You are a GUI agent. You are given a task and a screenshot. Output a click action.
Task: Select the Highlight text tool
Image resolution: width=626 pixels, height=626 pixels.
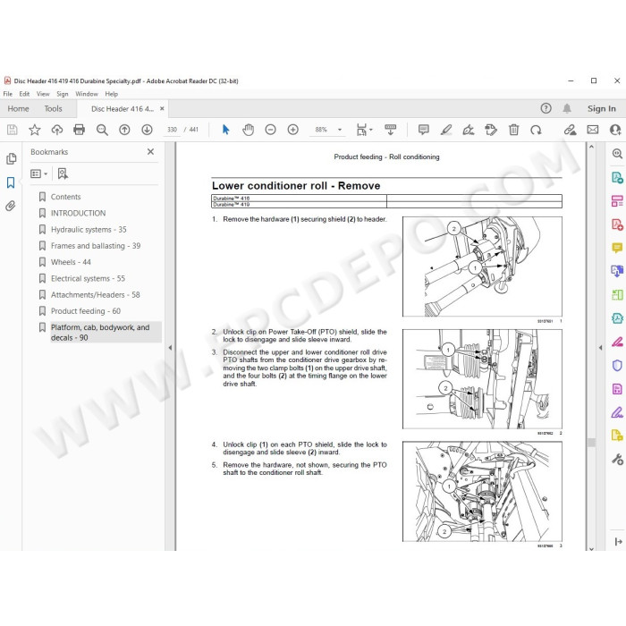click(x=446, y=130)
